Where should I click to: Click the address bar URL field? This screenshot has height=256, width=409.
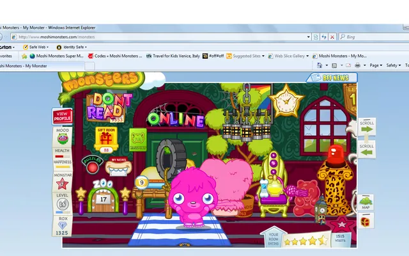coord(162,37)
